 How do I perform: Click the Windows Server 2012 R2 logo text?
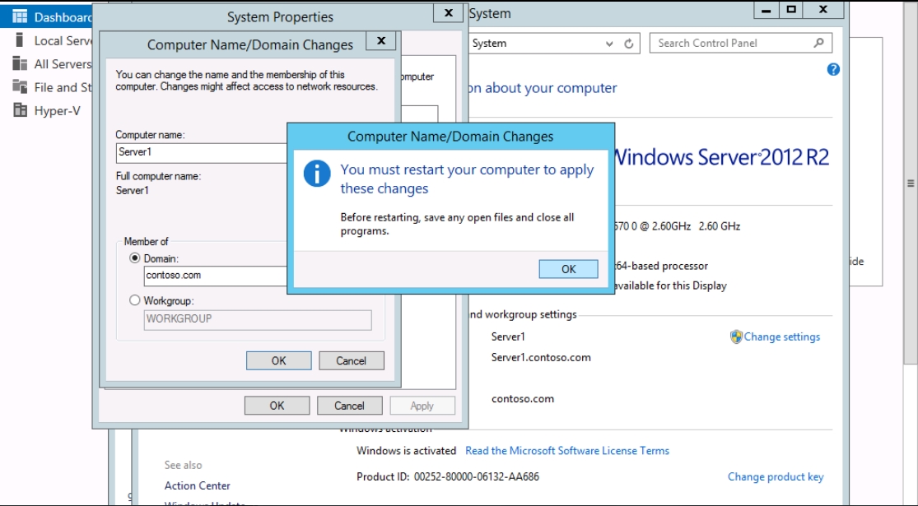pos(721,157)
